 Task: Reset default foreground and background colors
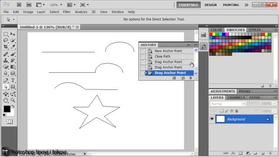tap(4, 115)
